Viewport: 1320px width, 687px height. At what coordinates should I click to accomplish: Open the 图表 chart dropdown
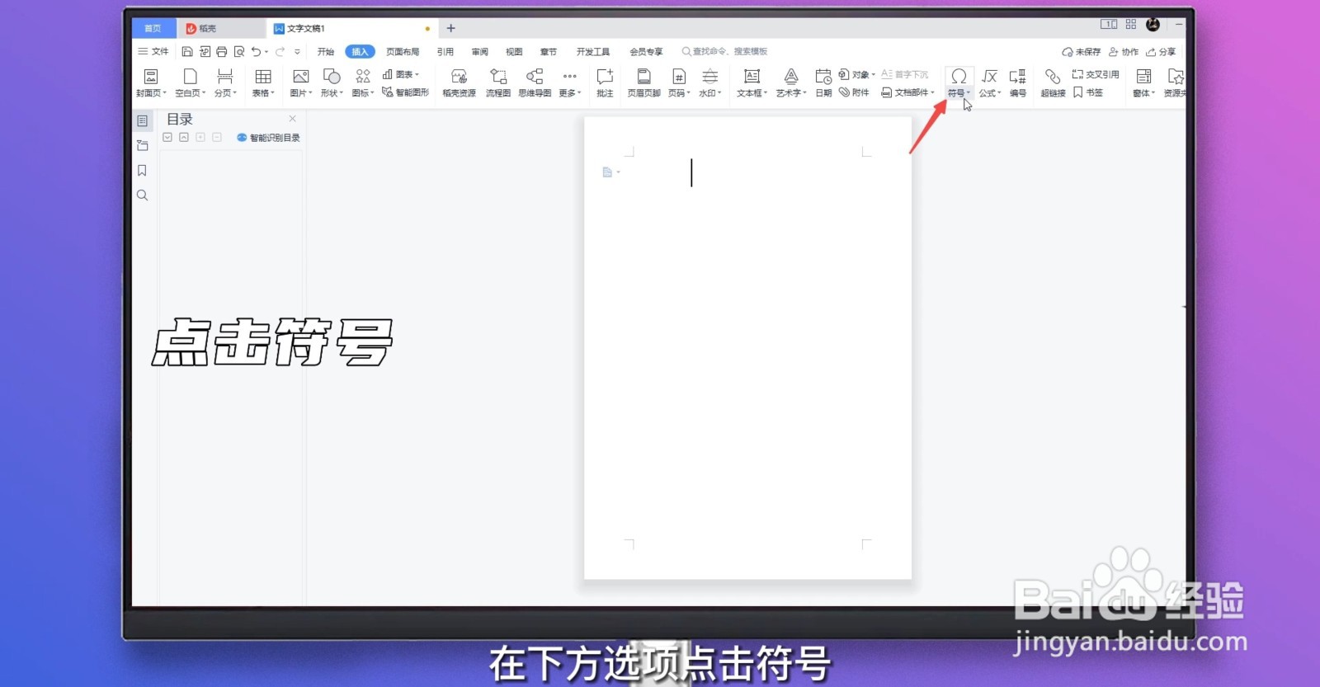point(401,74)
